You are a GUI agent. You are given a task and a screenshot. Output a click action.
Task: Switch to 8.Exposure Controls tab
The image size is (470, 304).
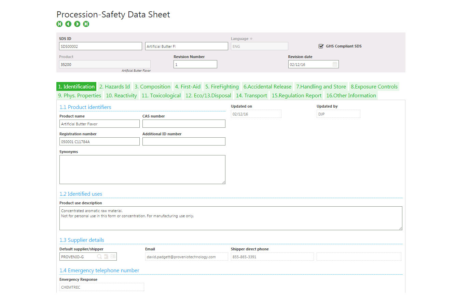(374, 87)
